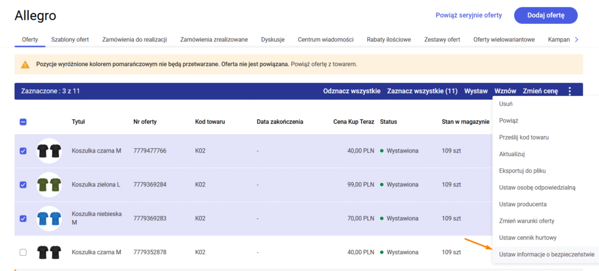Click the Koszulka zielona L title
Image resolution: width=599 pixels, height=271 pixels.
(96, 185)
